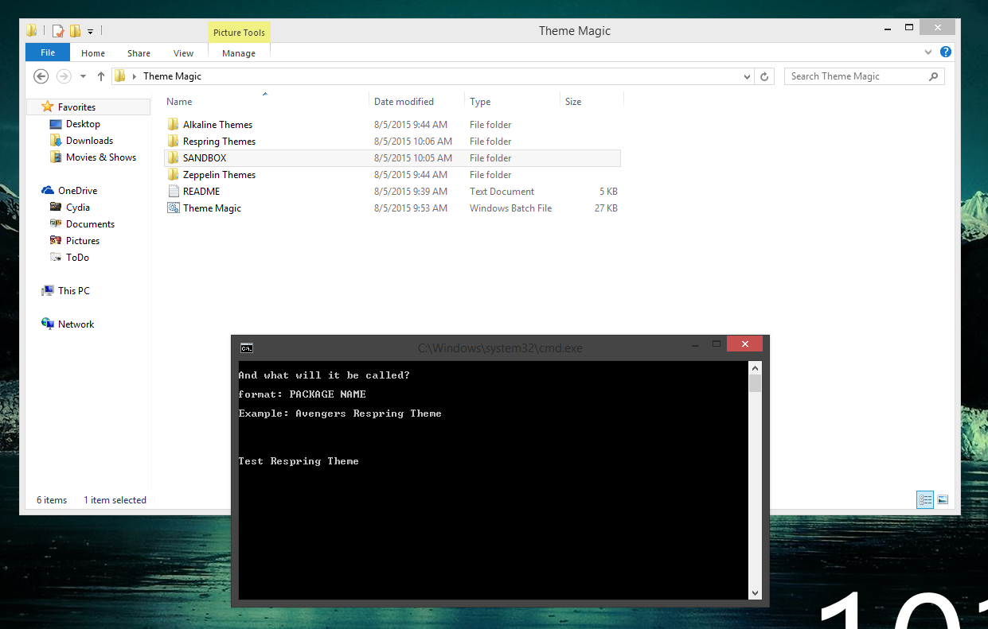Click the cmd.exe window system menu icon
The height and width of the screenshot is (629, 988).
point(247,348)
